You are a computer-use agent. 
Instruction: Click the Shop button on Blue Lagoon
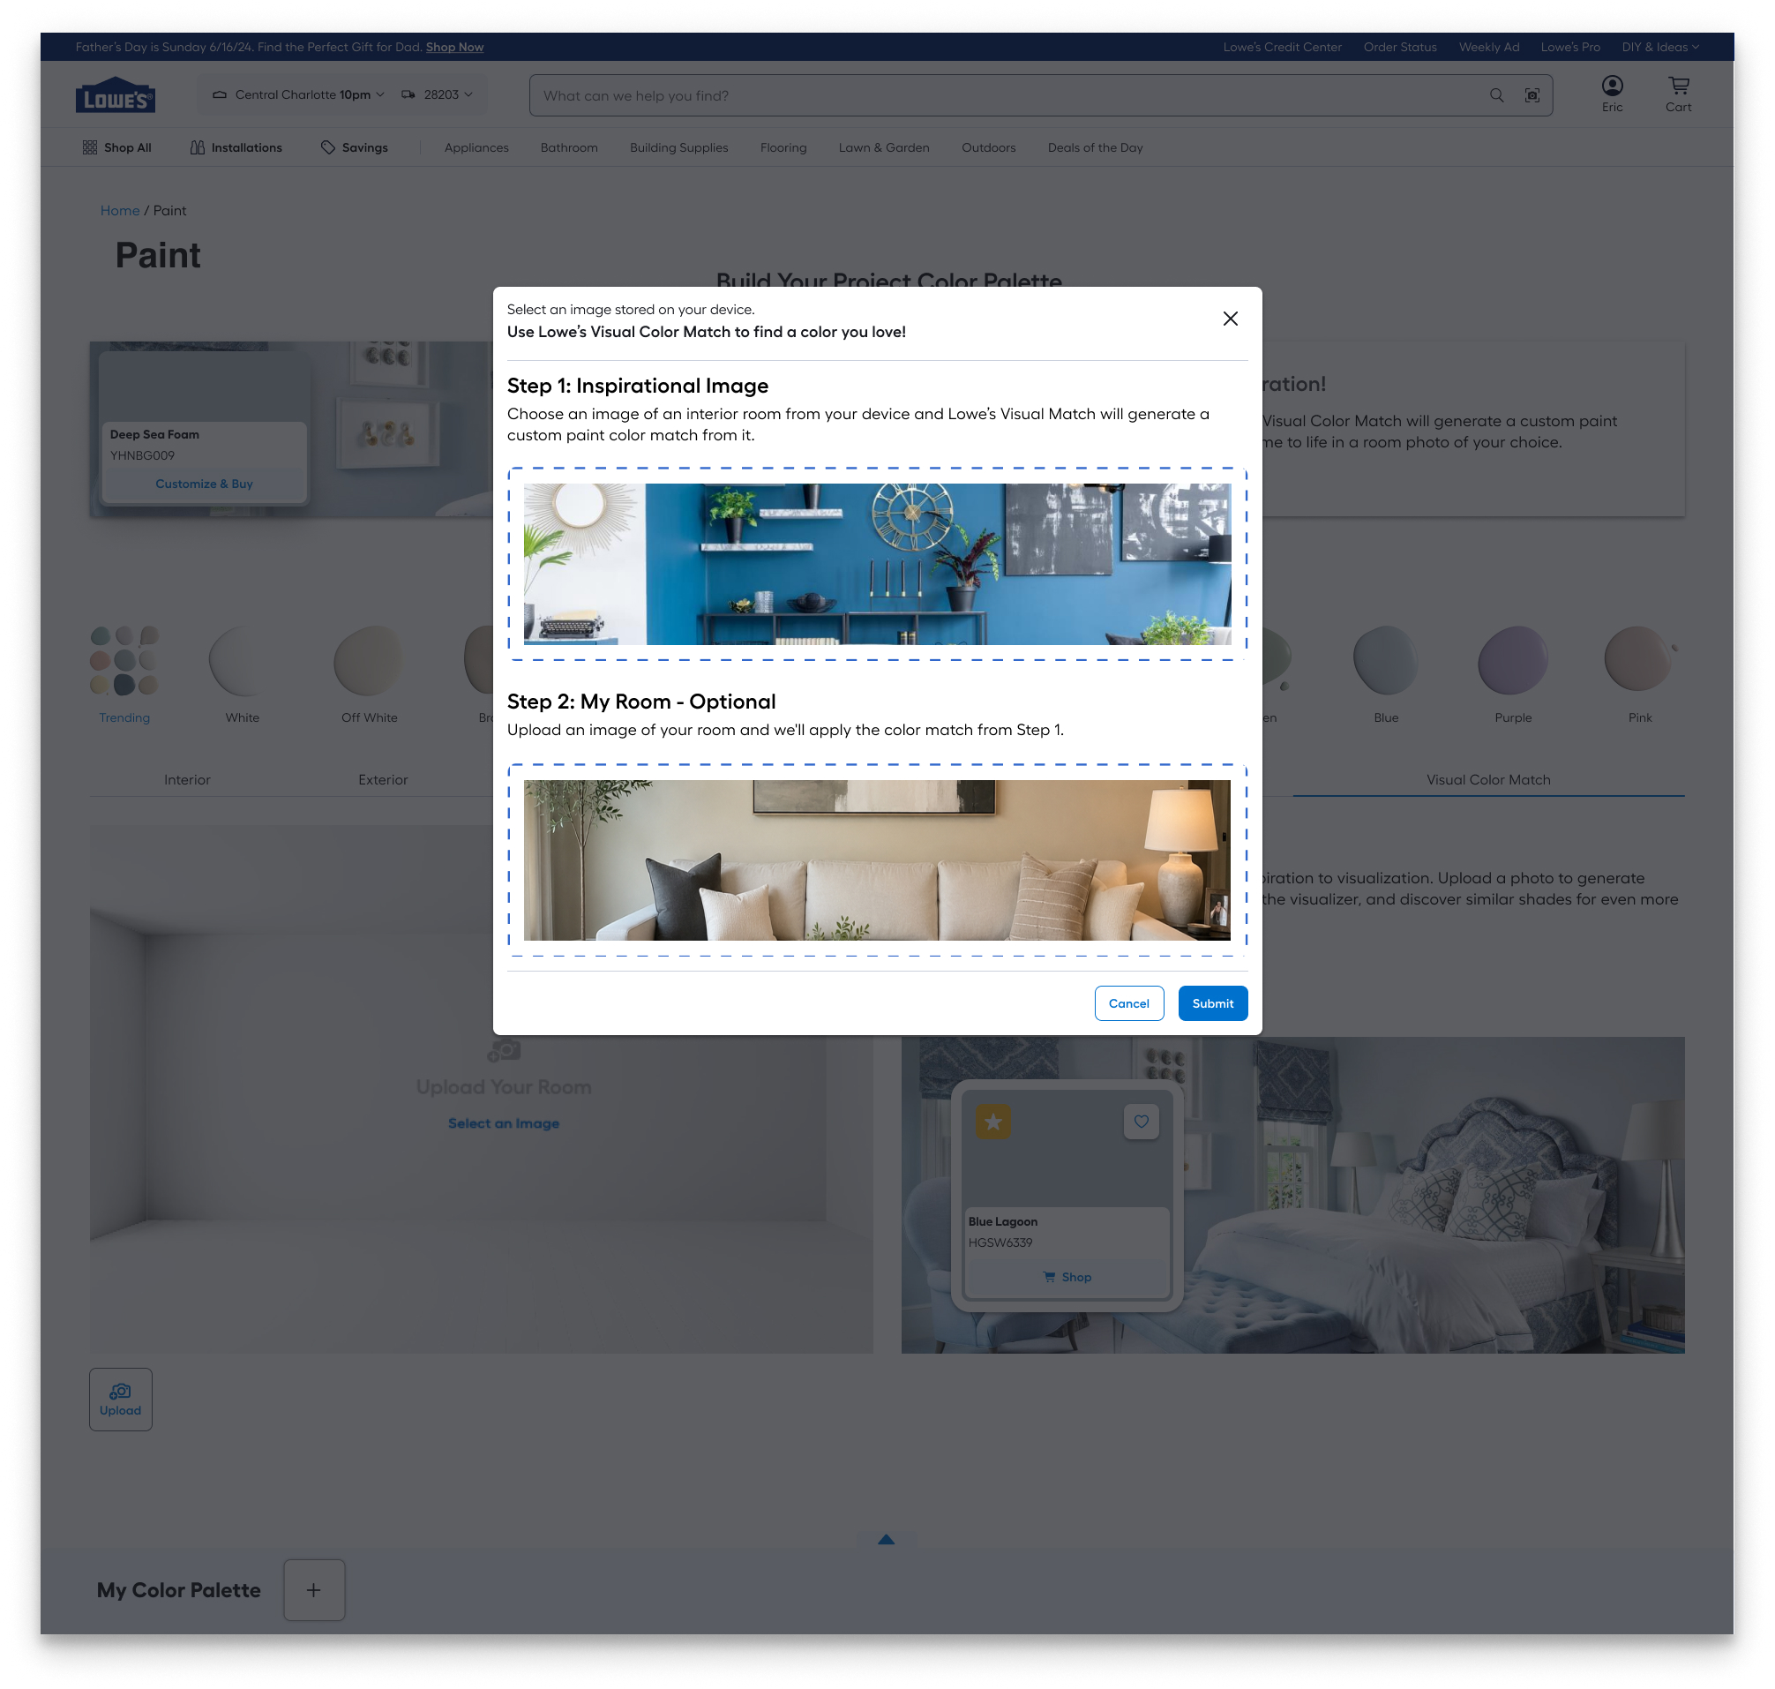1067,1277
